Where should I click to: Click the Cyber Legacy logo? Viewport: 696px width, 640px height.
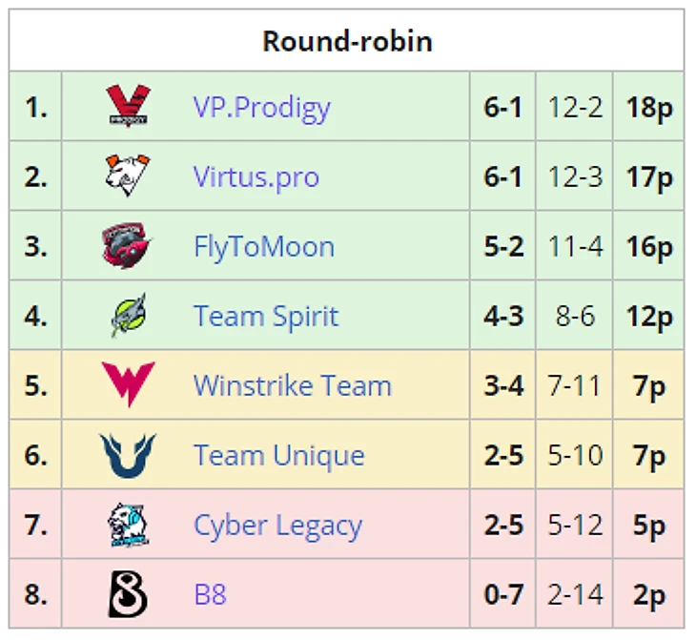pyautogui.click(x=128, y=525)
